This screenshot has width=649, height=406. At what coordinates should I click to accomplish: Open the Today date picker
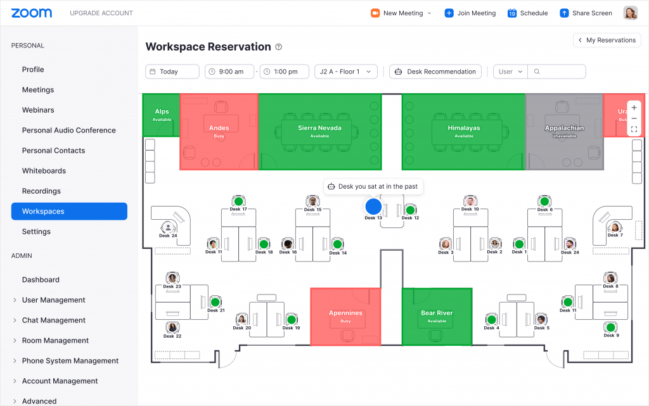point(172,72)
